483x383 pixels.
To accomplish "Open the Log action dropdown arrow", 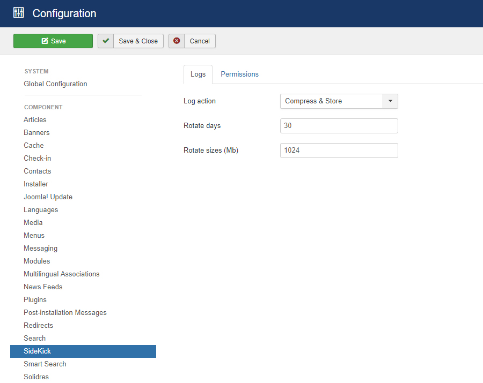I will pos(391,101).
